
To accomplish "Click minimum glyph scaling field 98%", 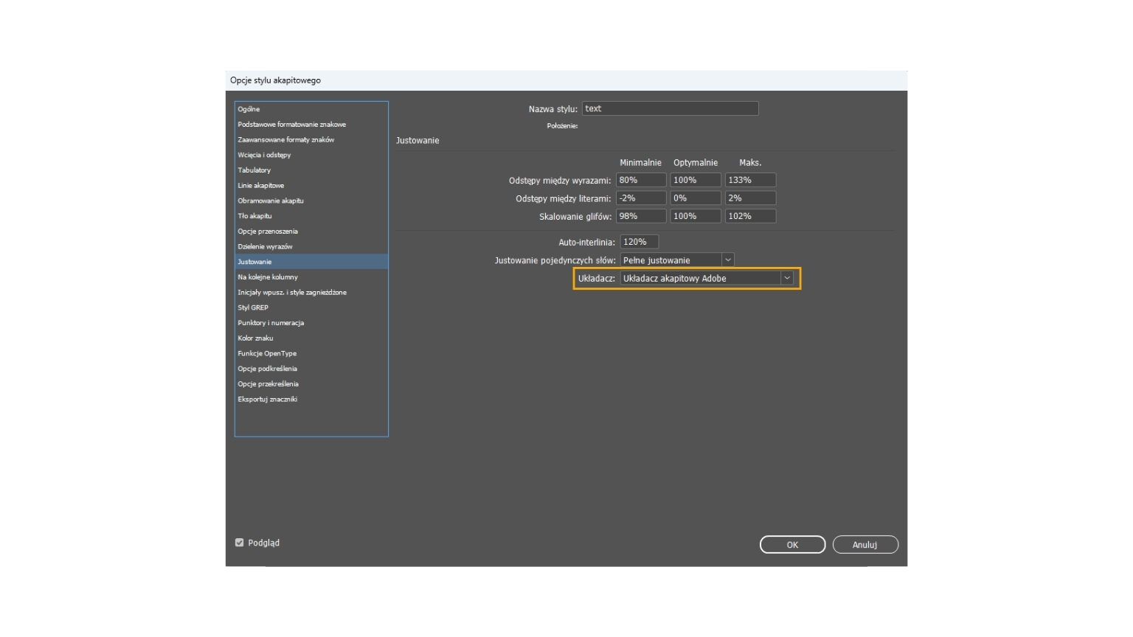I will 641,216.
